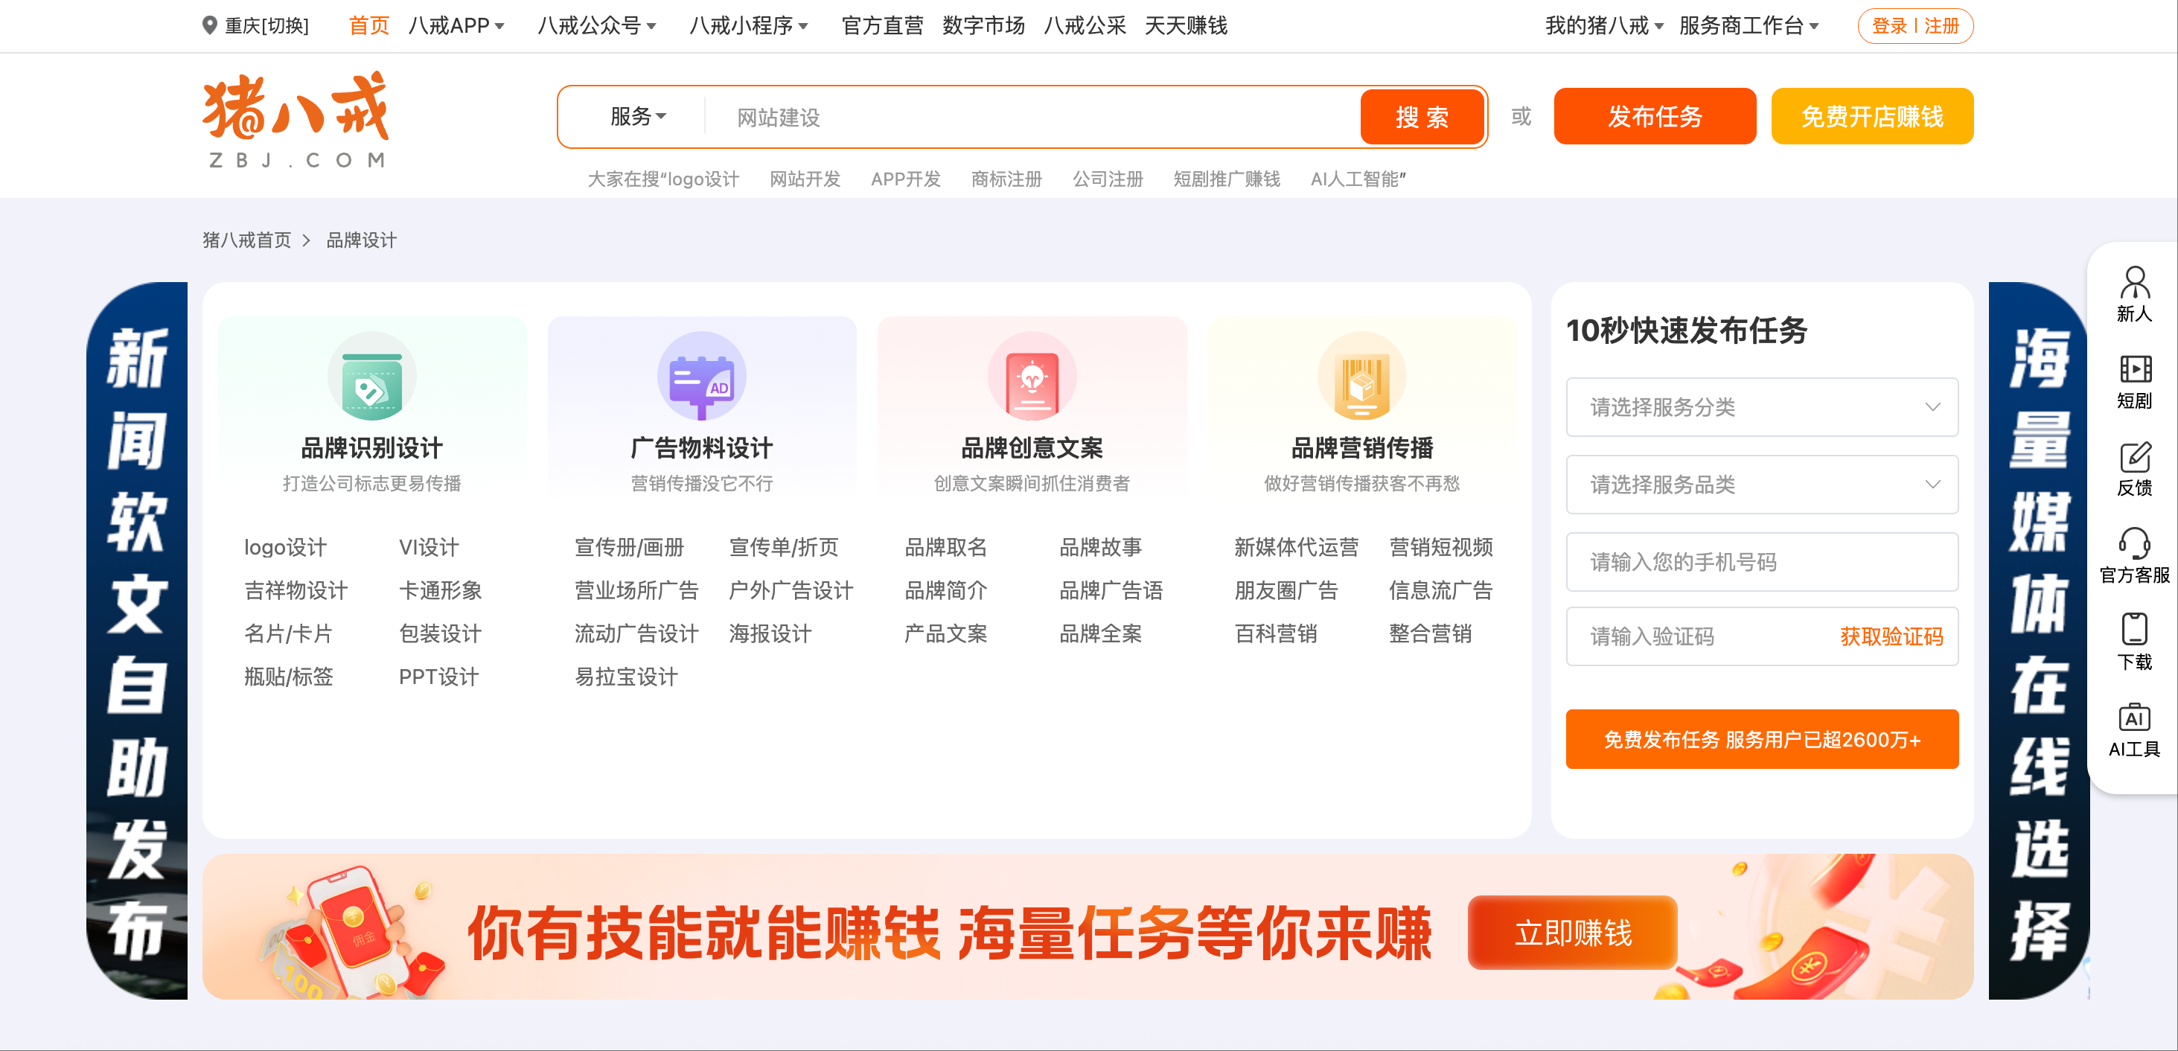Open the 服务 search type dropdown
The image size is (2178, 1051).
pyautogui.click(x=637, y=116)
